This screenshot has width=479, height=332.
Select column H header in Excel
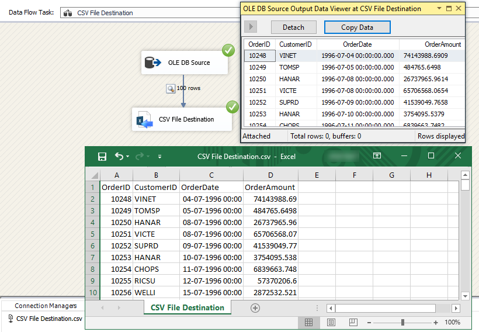pyautogui.click(x=429, y=175)
